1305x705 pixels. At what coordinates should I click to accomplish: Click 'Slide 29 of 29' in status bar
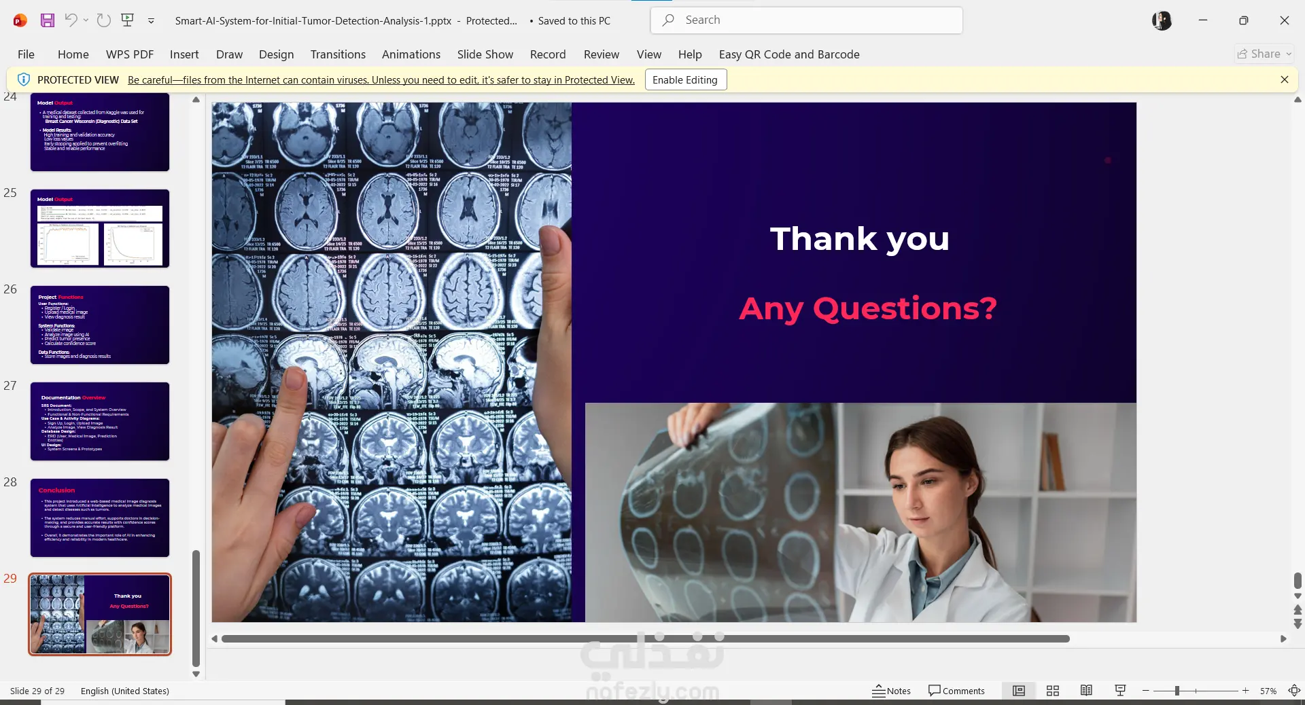click(x=37, y=691)
